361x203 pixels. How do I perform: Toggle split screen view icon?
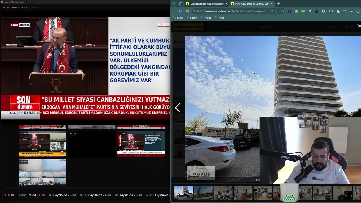click(x=331, y=11)
